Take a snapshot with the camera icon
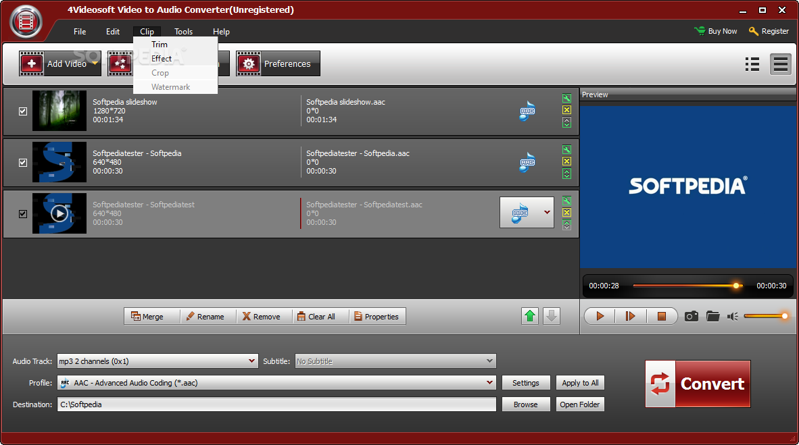Image resolution: width=799 pixels, height=445 pixels. coord(692,316)
